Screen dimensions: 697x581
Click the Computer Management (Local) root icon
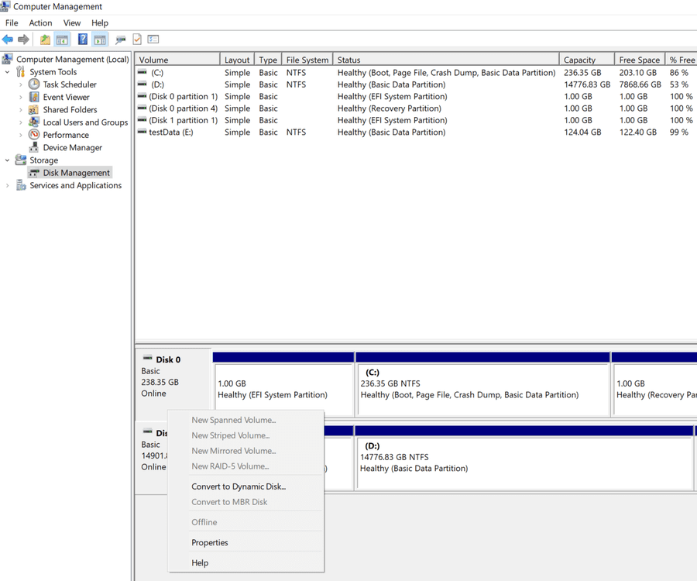[x=7, y=59]
